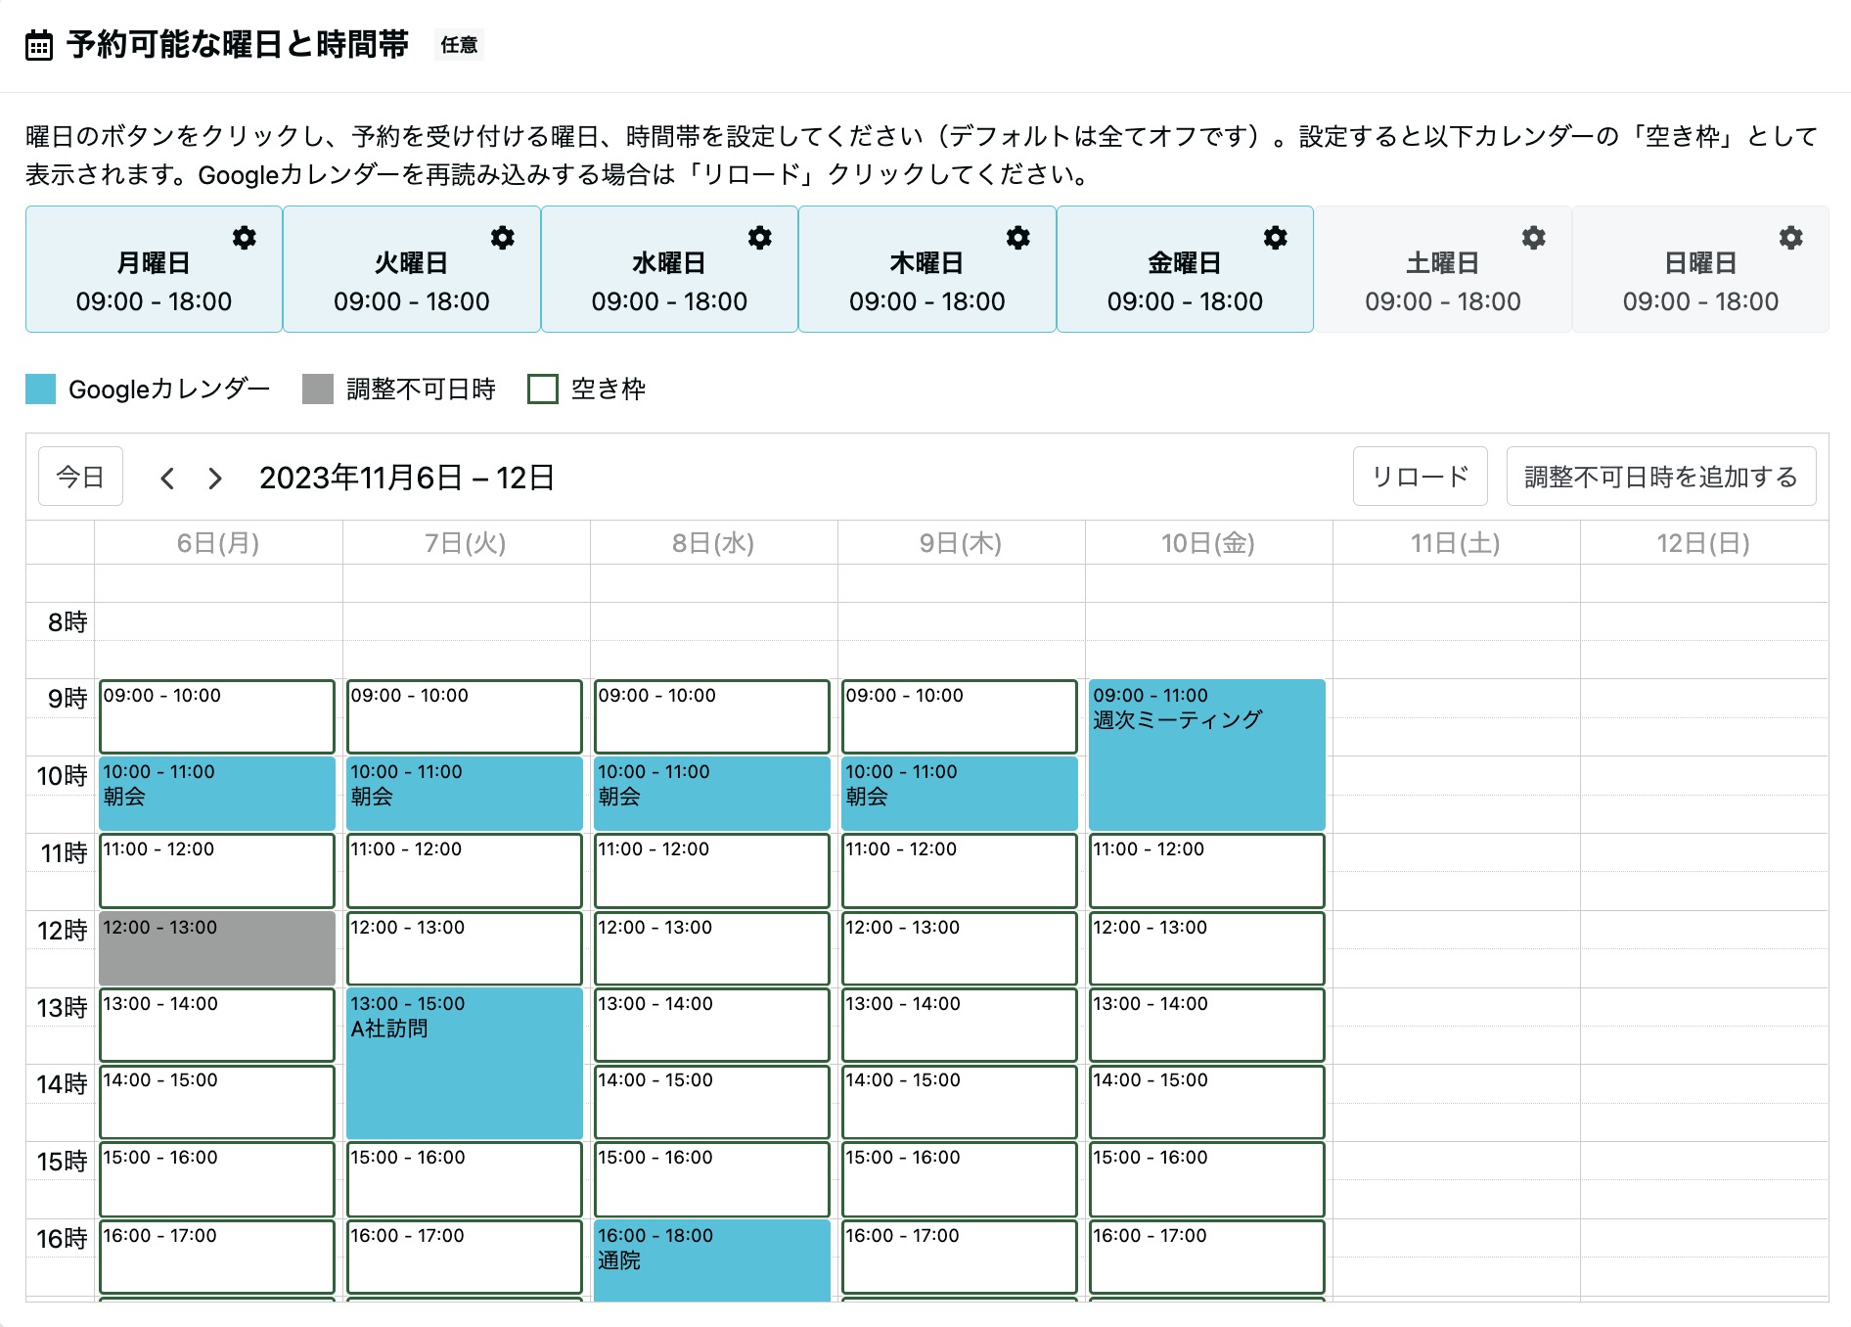1851x1327 pixels.
Task: Go to the previous week with the left chevron
Action: pos(167,478)
